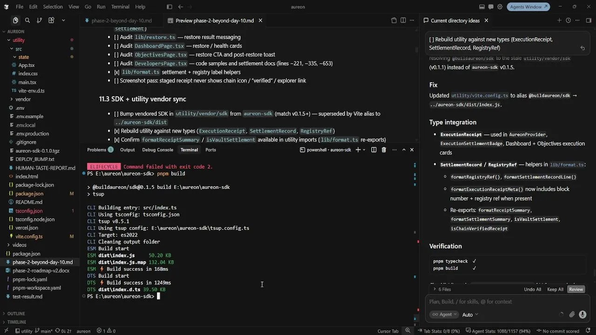Maximize the terminal panel with chevron
Viewport: 596px width, 335px height.
(x=404, y=150)
